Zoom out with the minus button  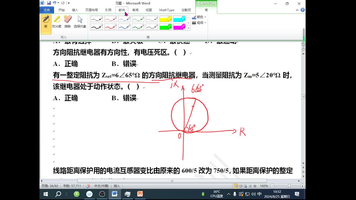pos(272,186)
